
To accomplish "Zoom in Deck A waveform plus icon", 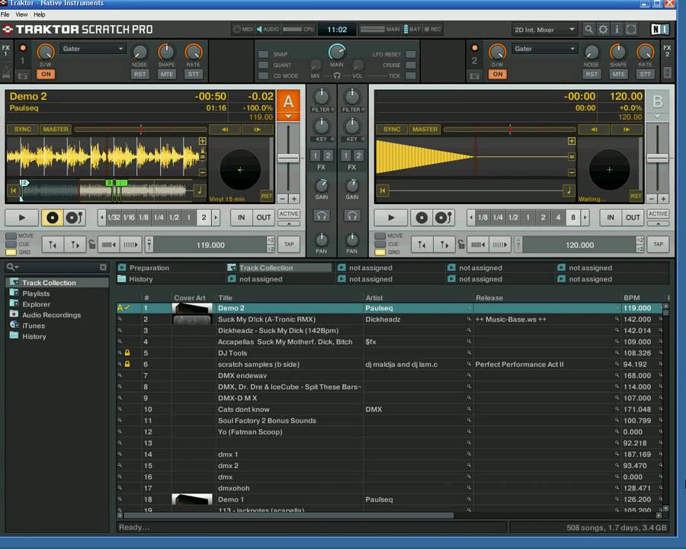I will pos(202,141).
